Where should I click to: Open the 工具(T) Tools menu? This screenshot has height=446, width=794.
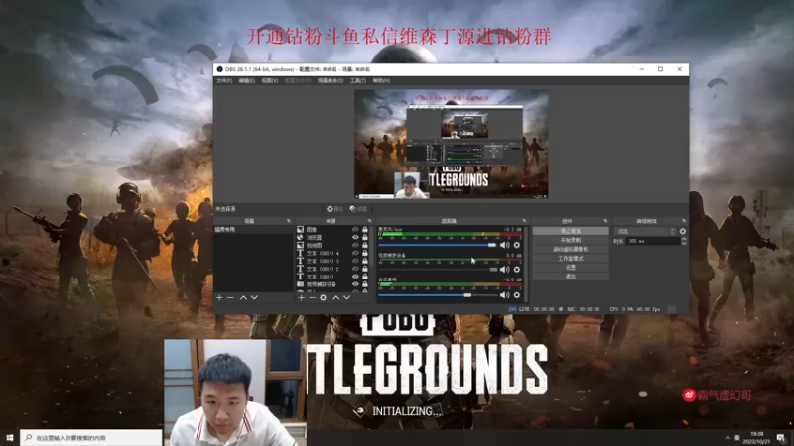coord(358,81)
